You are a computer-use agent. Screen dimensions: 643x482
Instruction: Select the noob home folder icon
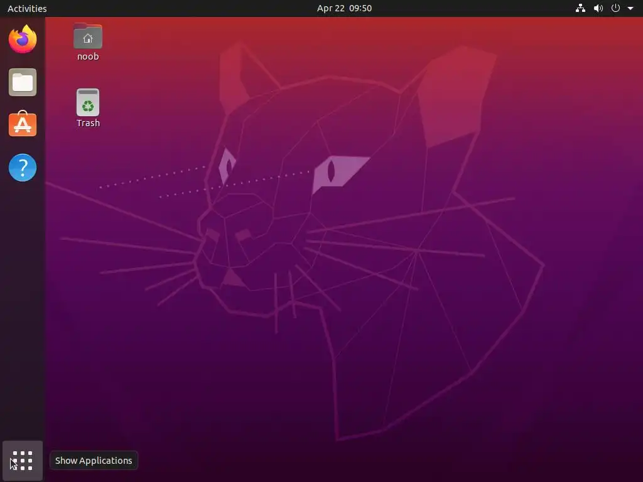pos(88,36)
